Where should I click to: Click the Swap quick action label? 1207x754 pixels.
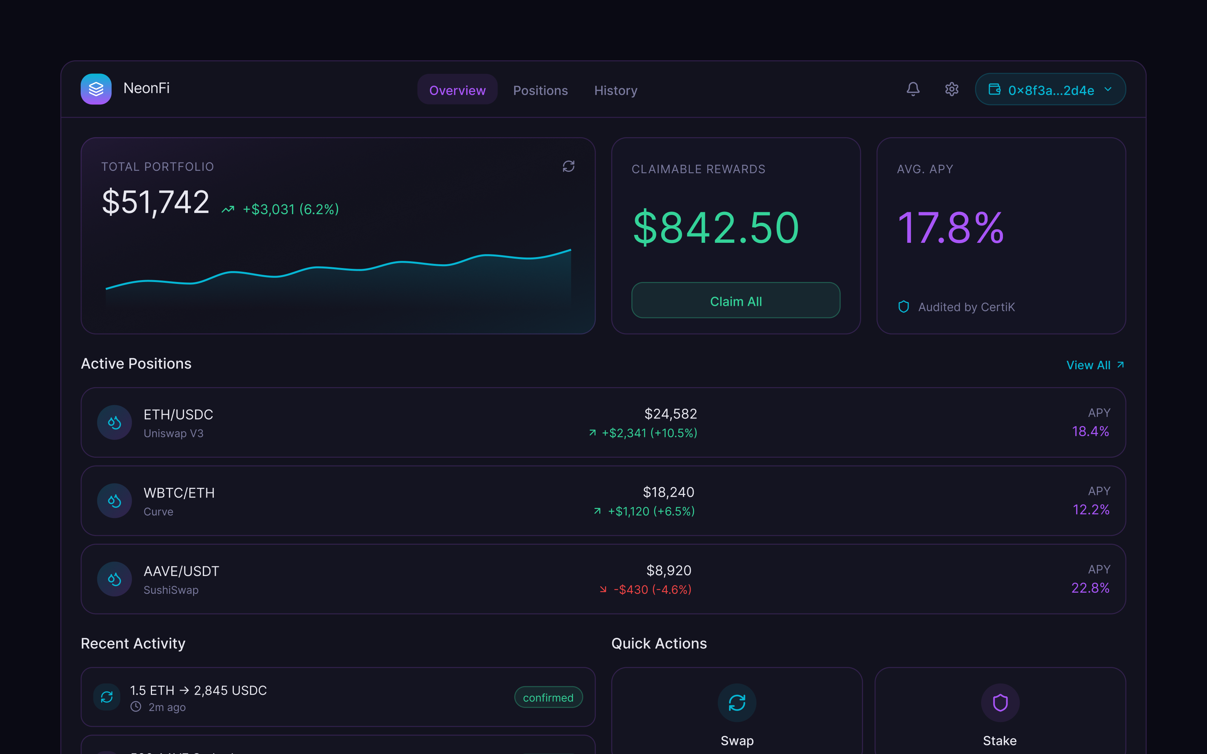[737, 740]
